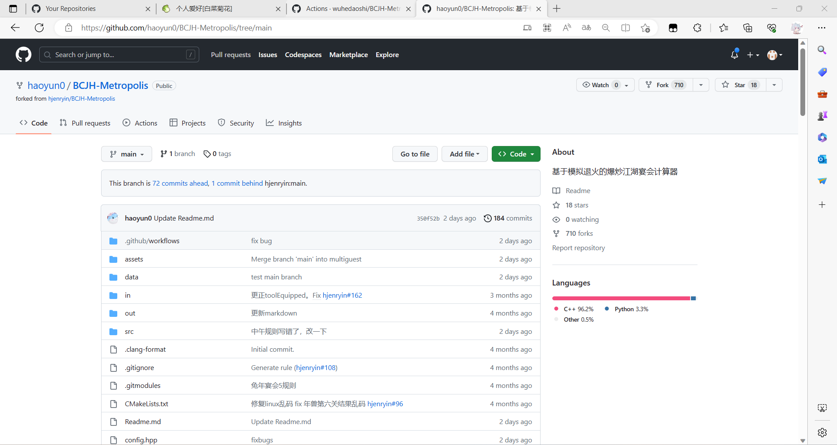Screen dimensions: 837x445
Task: Open the user avatar menu
Action: click(x=775, y=55)
